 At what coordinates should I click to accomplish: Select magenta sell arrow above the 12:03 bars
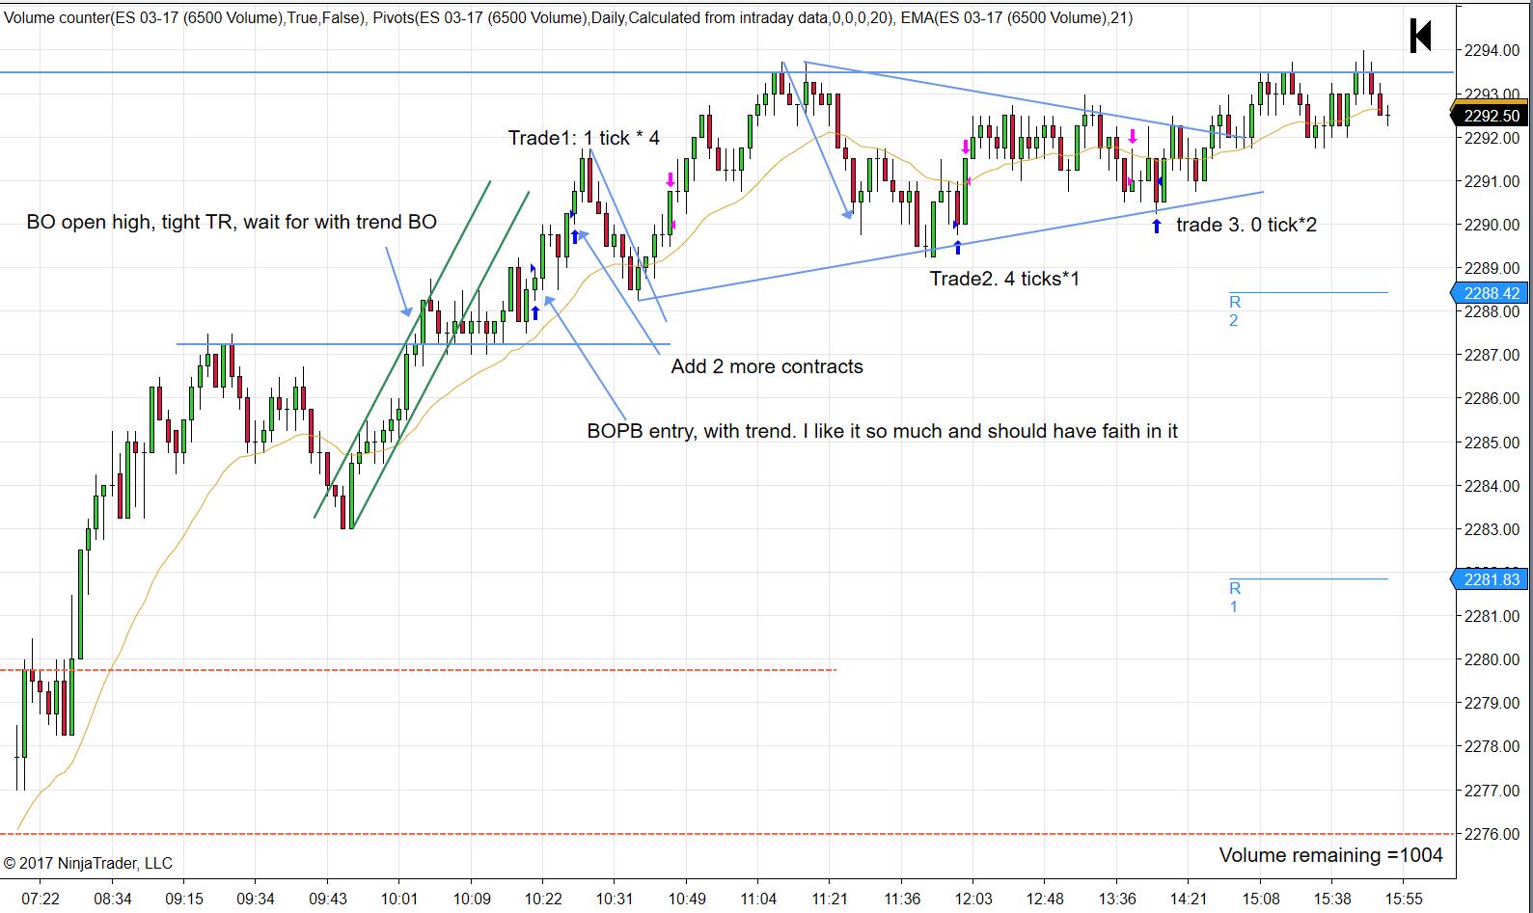click(x=965, y=148)
